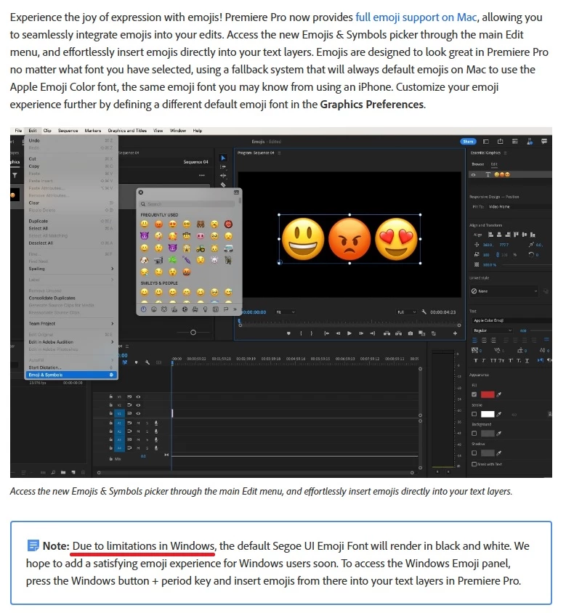Select the Selection arrow tool
This screenshot has height=613, width=566.
tap(223, 158)
